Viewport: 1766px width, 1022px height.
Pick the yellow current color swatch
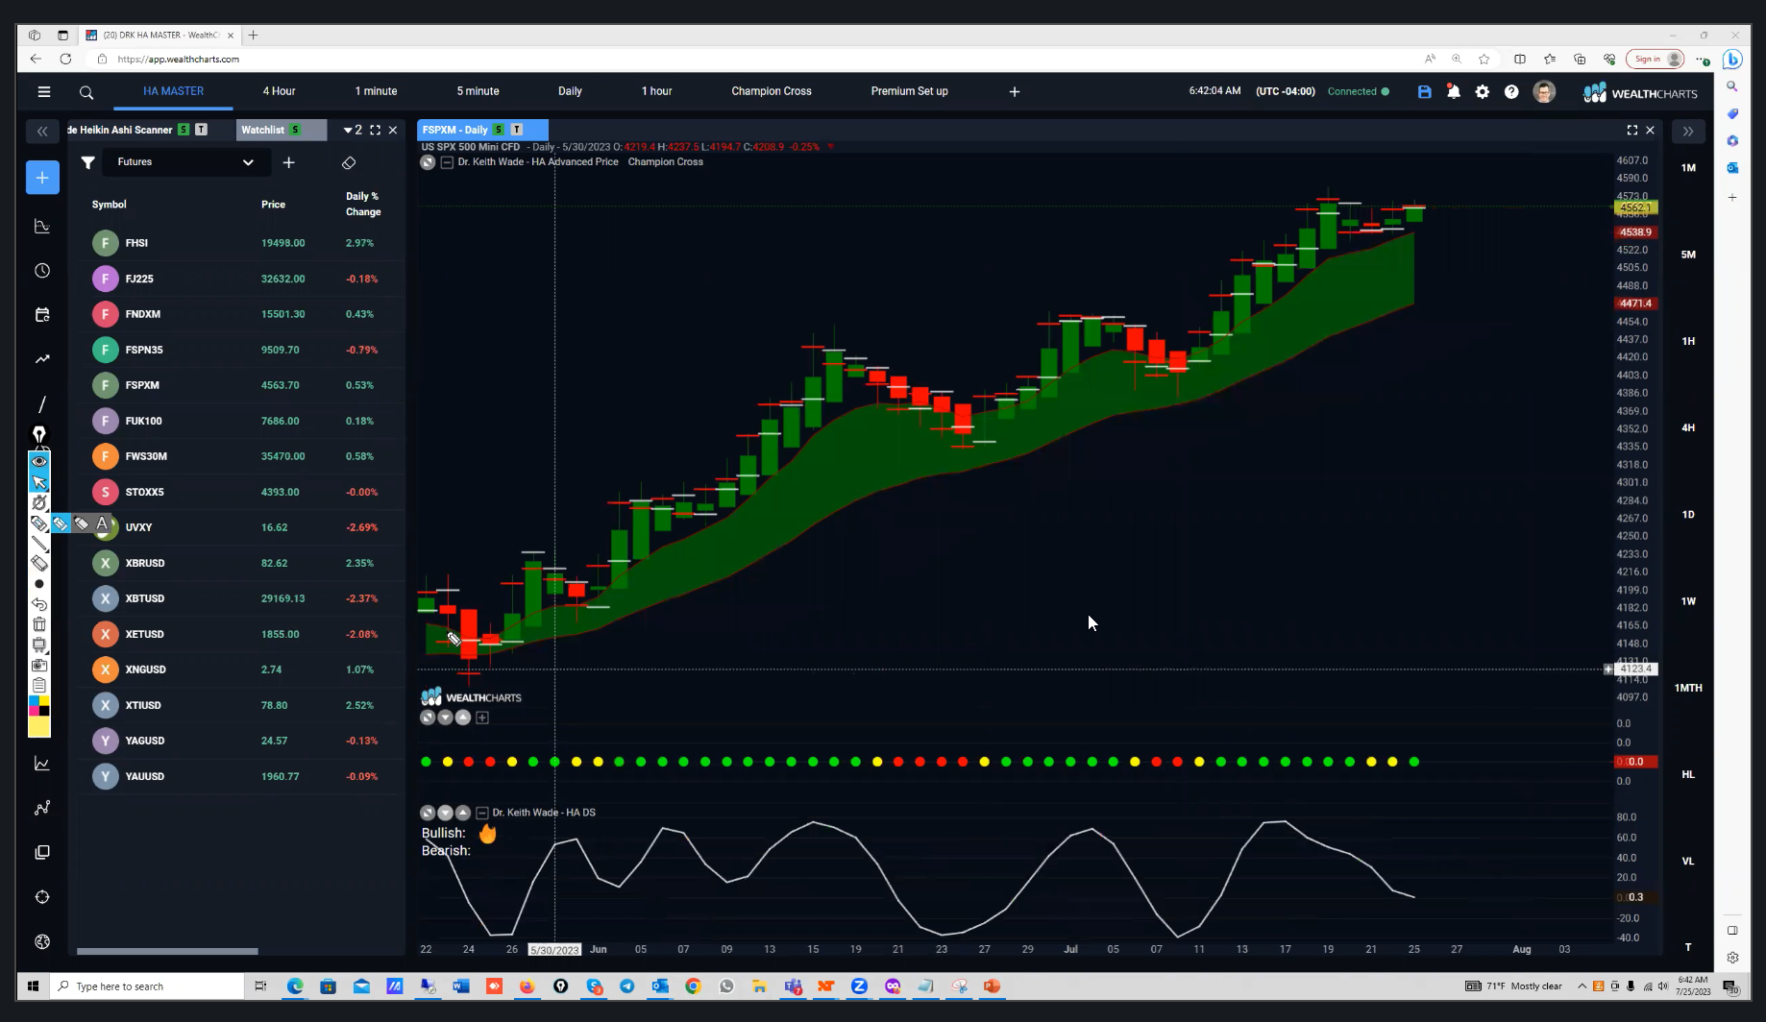tap(39, 727)
